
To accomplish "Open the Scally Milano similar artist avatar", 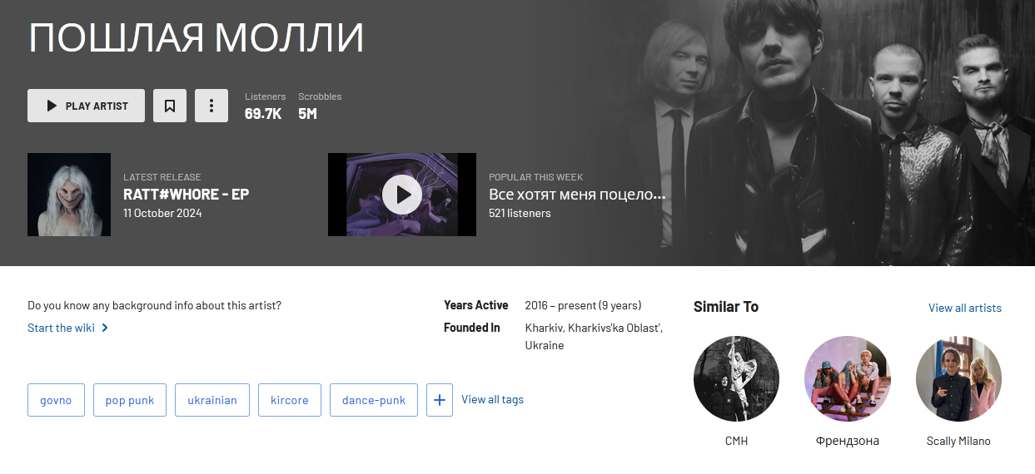I will point(958,378).
